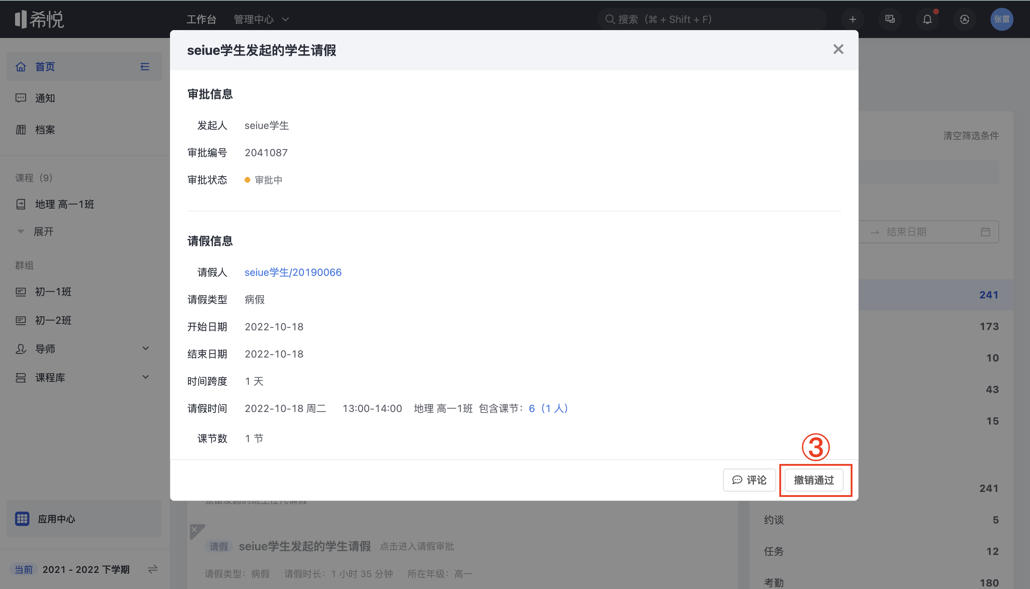Collapse the sidebar with the menu fold icon

click(145, 67)
